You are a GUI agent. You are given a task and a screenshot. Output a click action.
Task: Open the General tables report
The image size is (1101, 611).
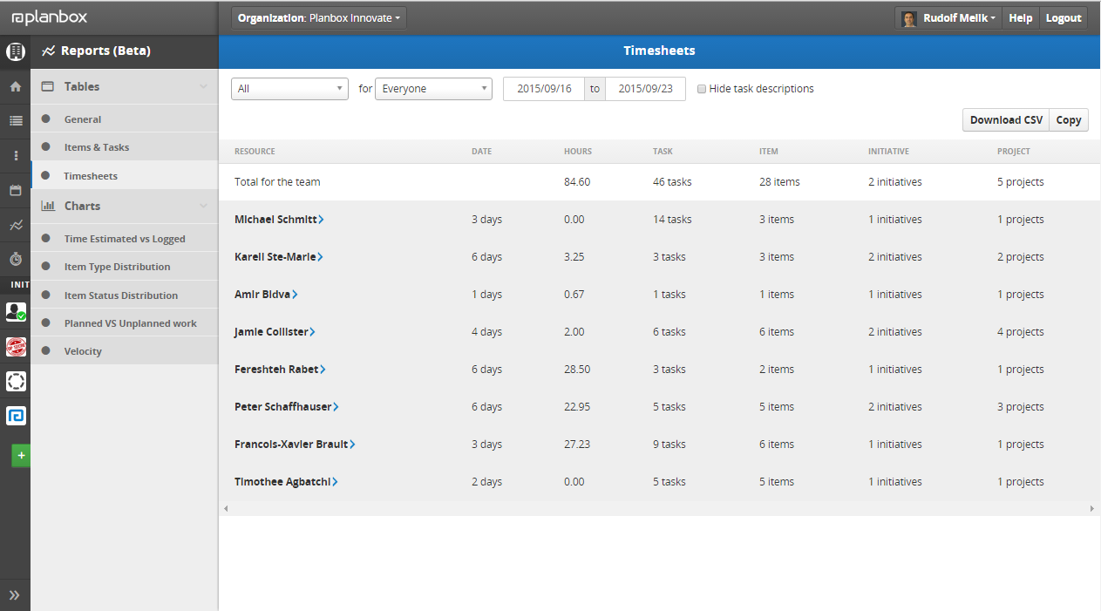click(125, 119)
